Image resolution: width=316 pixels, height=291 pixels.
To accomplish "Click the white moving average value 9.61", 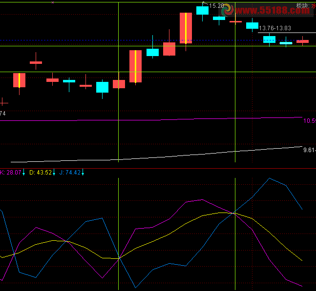I will pyautogui.click(x=310, y=150).
